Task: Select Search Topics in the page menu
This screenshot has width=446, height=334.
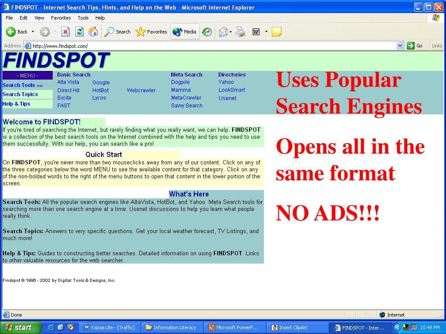Action: (x=20, y=94)
